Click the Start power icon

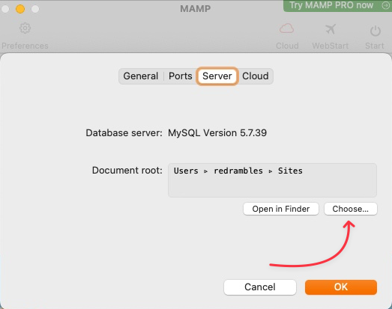(375, 31)
